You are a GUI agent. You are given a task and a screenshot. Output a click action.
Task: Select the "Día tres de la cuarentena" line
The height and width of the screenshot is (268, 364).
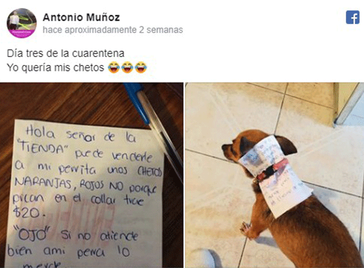66,53
